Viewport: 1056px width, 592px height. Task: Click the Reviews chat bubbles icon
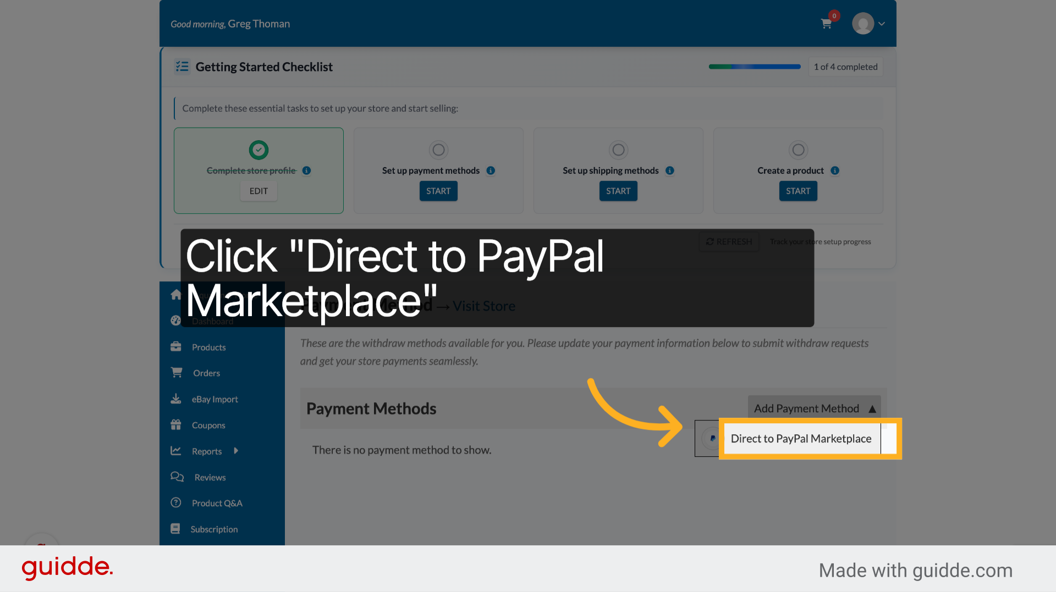pos(177,477)
